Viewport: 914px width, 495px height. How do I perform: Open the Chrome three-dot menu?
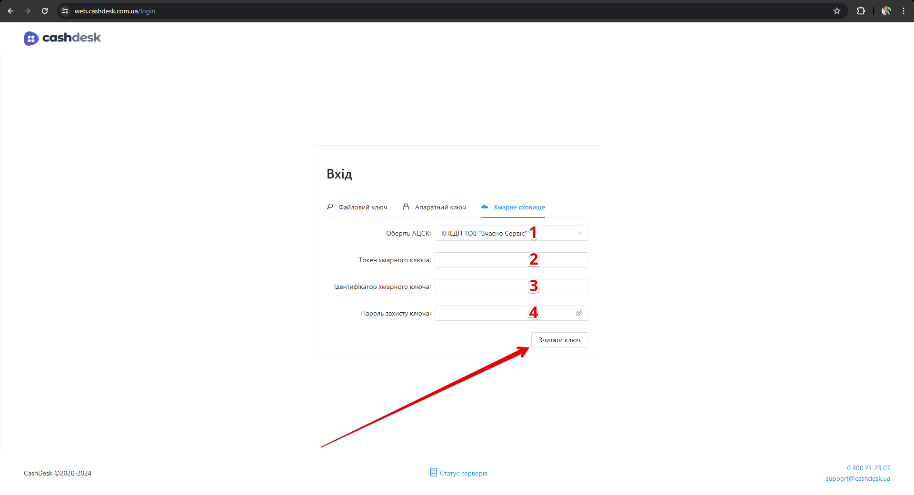coord(903,11)
